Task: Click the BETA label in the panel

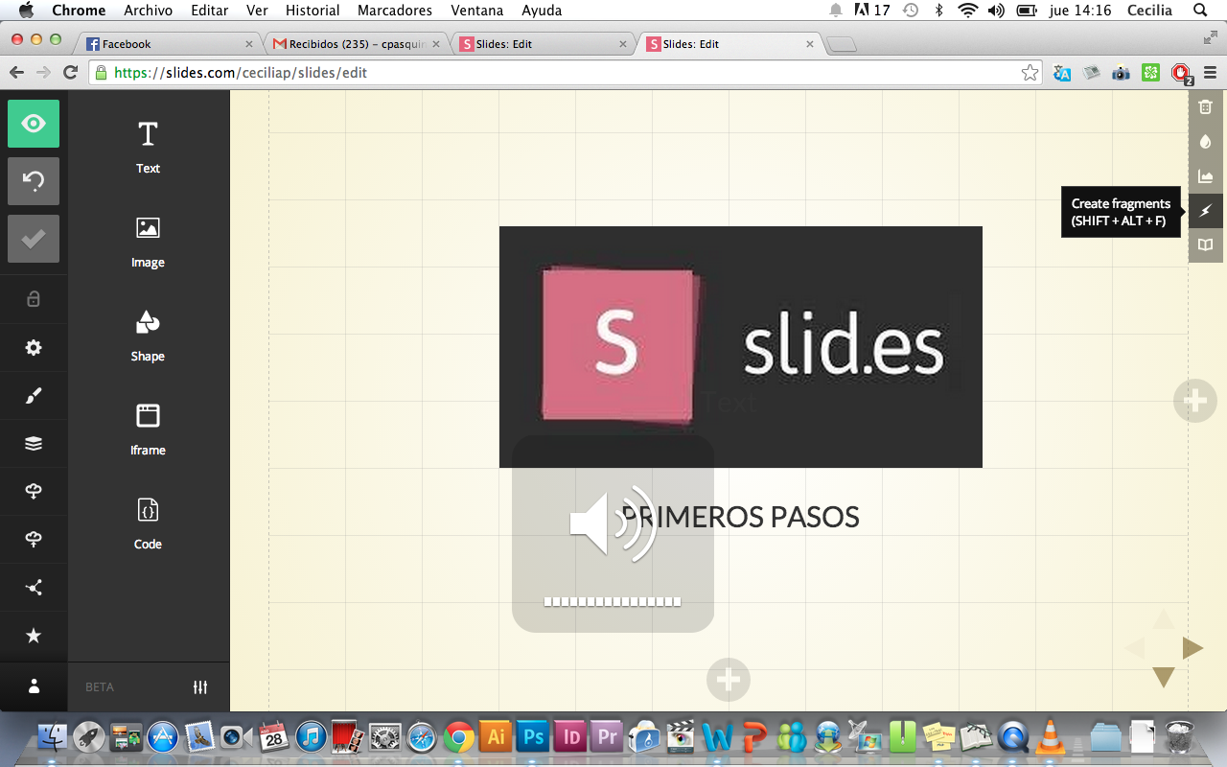Action: [x=100, y=686]
